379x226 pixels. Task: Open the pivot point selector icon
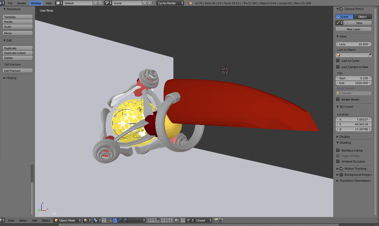(97, 220)
